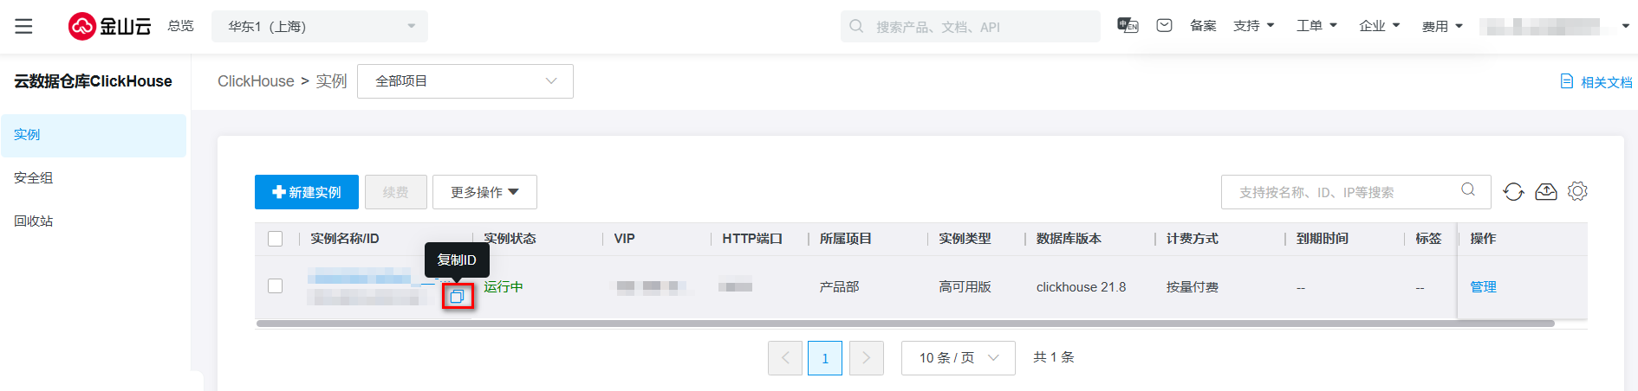Select all instances checkbox in header
1638x391 pixels.
click(276, 239)
